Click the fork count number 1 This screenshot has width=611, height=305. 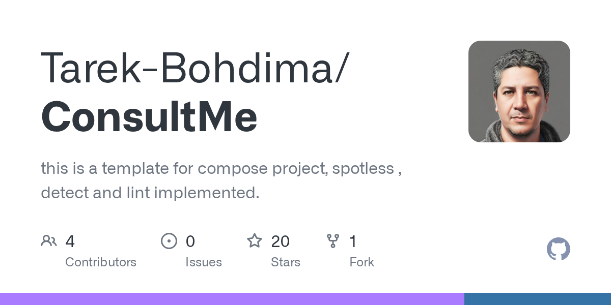coord(353,241)
